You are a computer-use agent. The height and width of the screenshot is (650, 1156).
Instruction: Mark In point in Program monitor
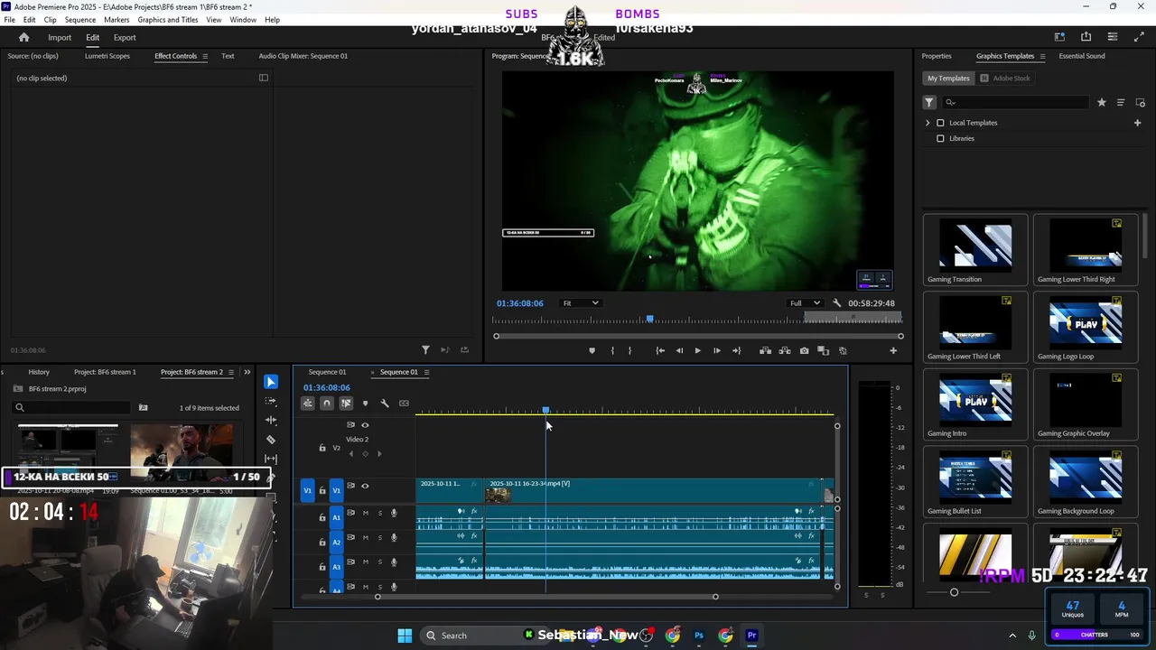pos(612,350)
